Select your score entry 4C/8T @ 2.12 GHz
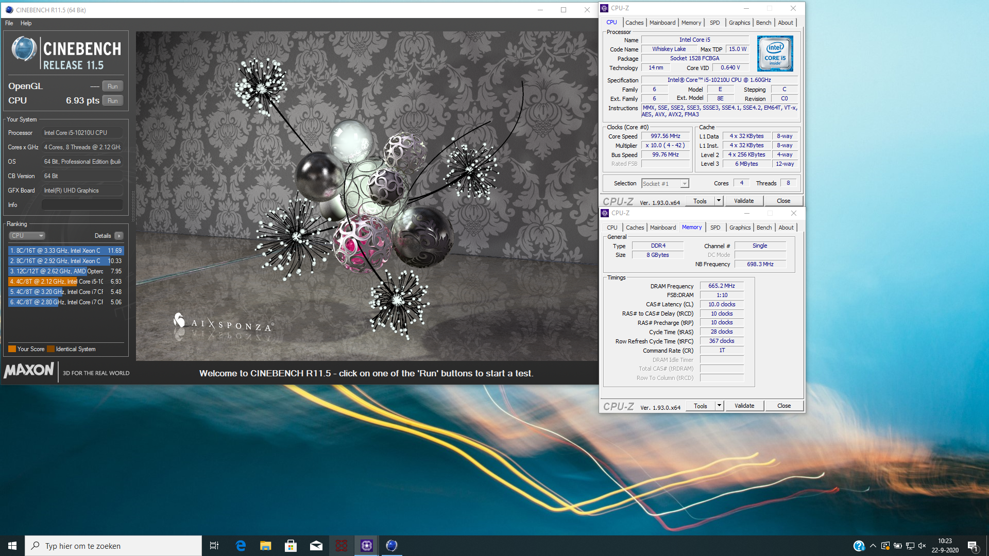The width and height of the screenshot is (989, 556). [66, 282]
